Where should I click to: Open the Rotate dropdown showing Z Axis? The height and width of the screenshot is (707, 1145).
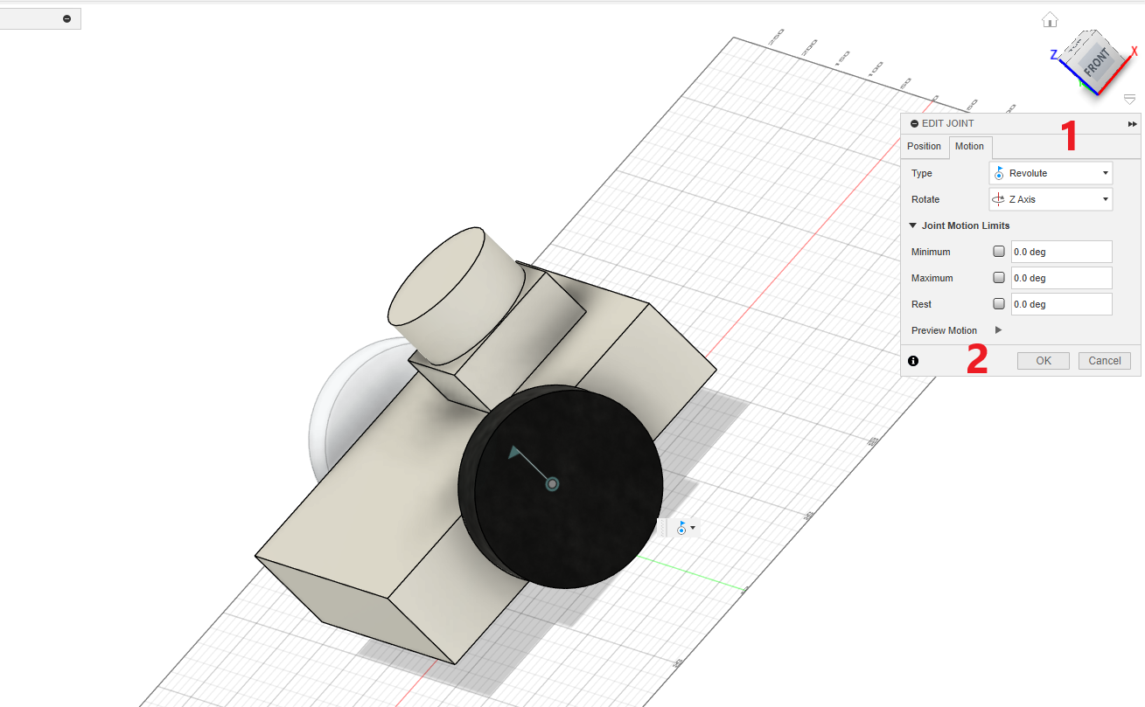click(1051, 199)
